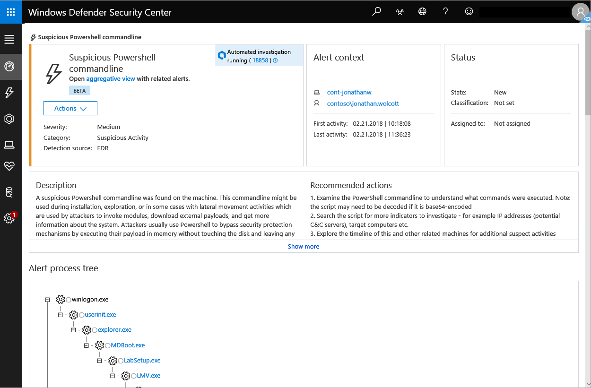The image size is (591, 388).
Task: Open the Actions dropdown
Action: (x=70, y=108)
